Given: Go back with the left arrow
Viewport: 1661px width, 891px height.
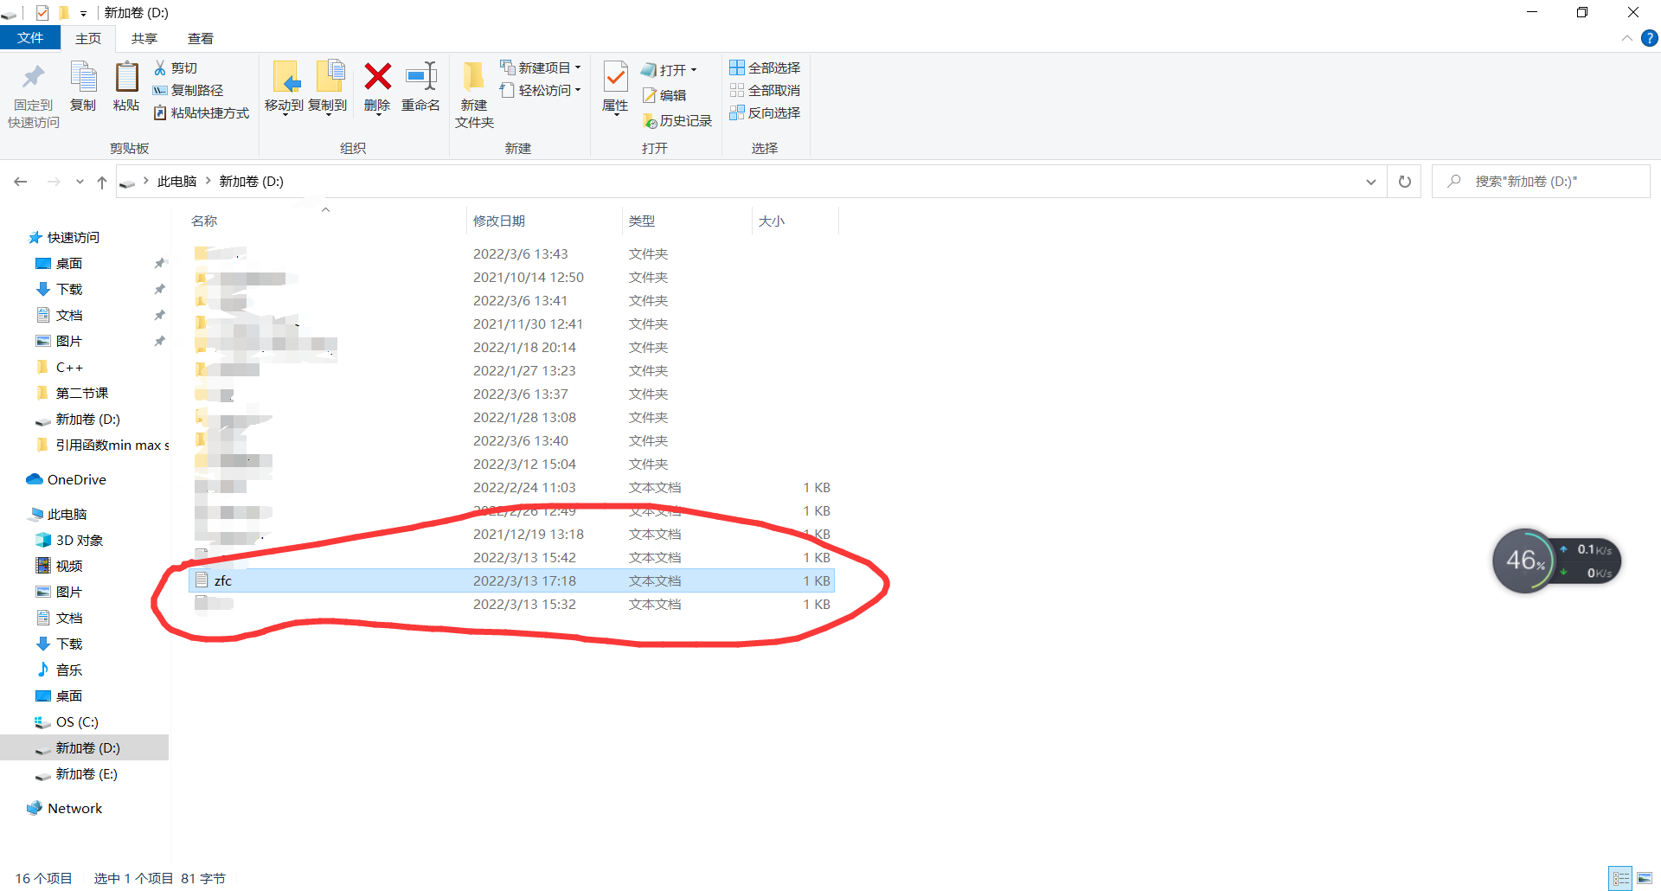Looking at the screenshot, I should [21, 182].
